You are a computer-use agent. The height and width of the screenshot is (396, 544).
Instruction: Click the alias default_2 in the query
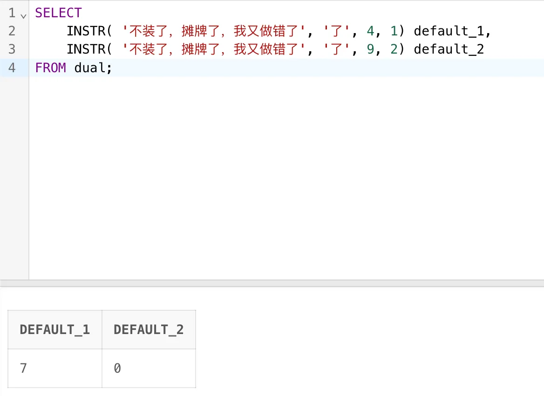(x=449, y=49)
